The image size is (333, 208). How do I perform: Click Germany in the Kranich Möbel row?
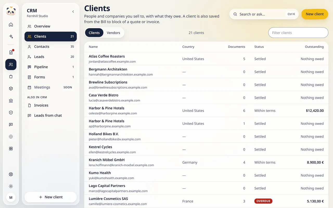[190, 162]
